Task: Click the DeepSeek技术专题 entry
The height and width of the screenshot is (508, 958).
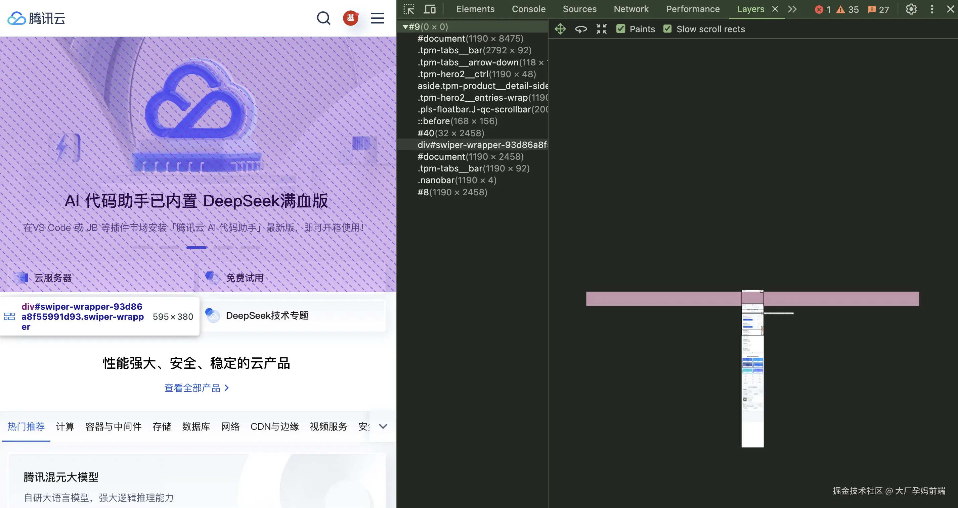Action: coord(267,315)
